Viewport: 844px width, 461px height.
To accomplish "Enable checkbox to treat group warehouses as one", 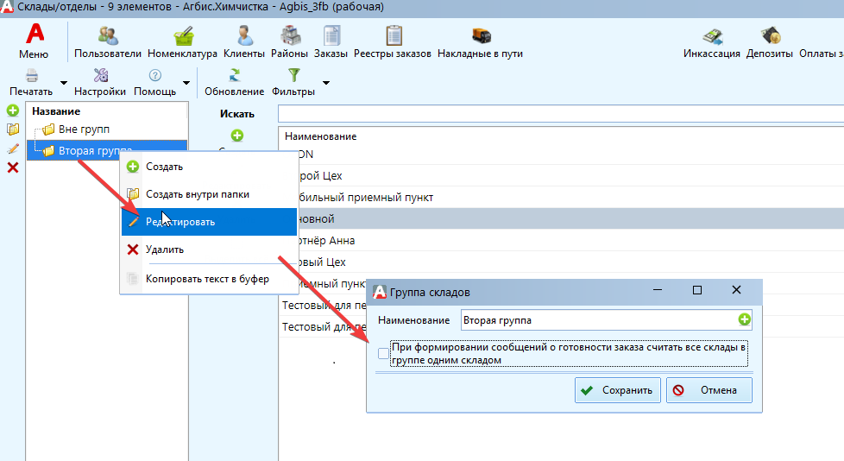I will (x=383, y=353).
